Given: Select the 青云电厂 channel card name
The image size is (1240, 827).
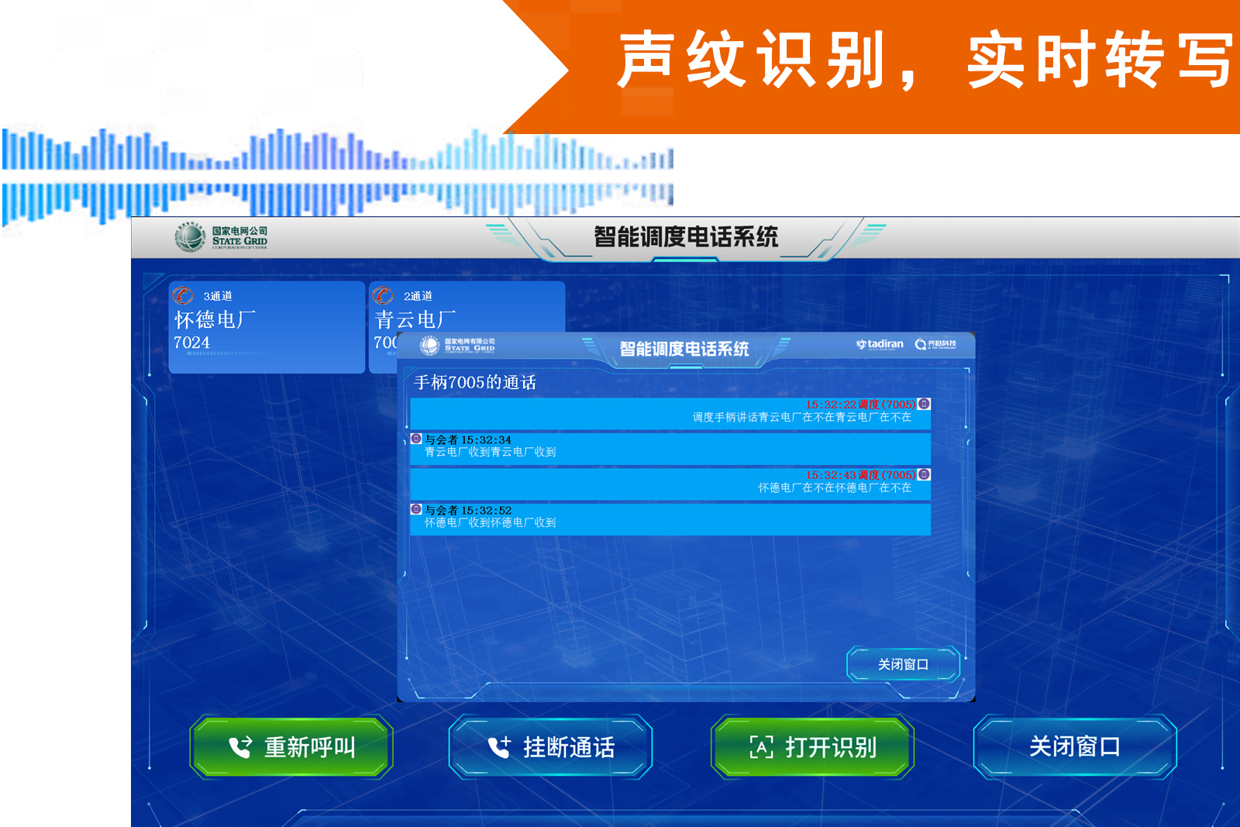Looking at the screenshot, I should pos(415,319).
